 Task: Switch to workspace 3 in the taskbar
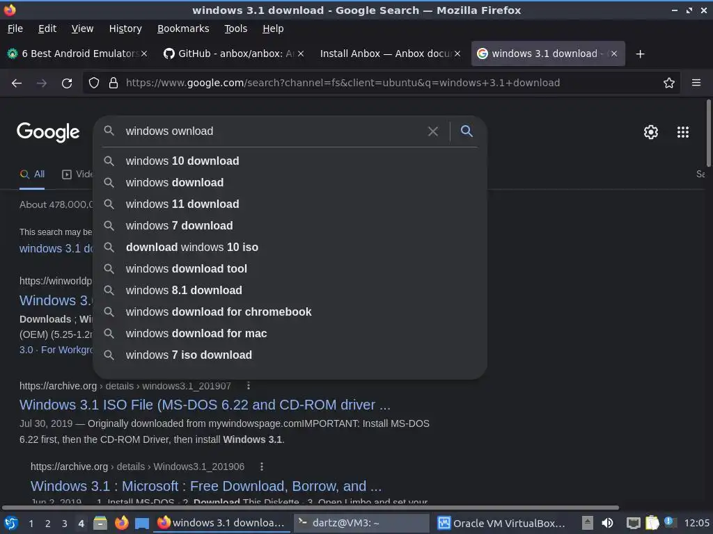[65, 524]
